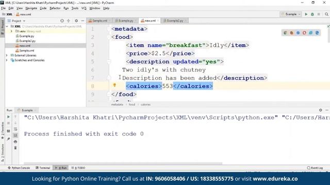330x185 pixels.
Task: Expand External Libraries node
Action: click(7, 55)
